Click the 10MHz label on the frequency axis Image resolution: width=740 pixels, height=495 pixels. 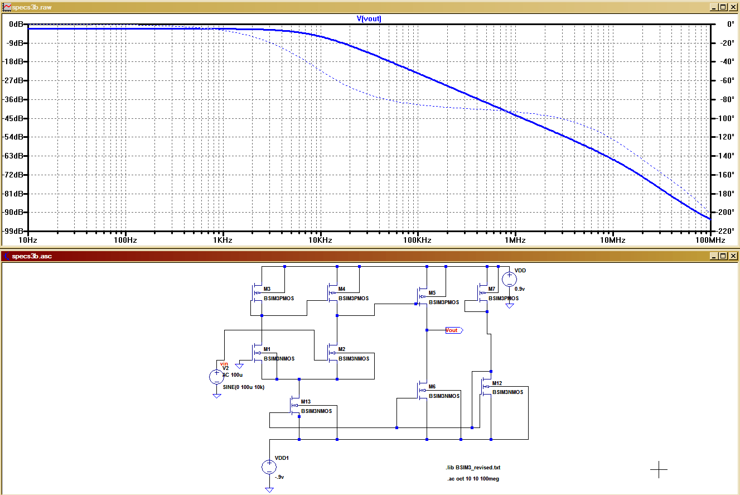click(612, 240)
